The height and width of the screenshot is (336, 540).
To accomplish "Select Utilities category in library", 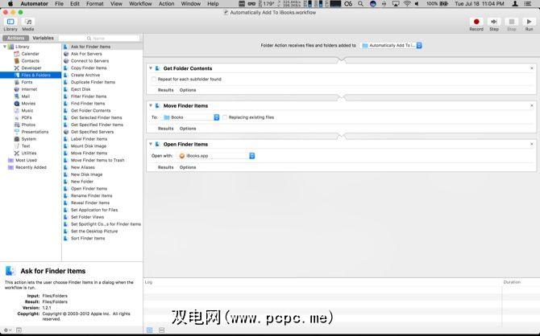I will tap(29, 154).
